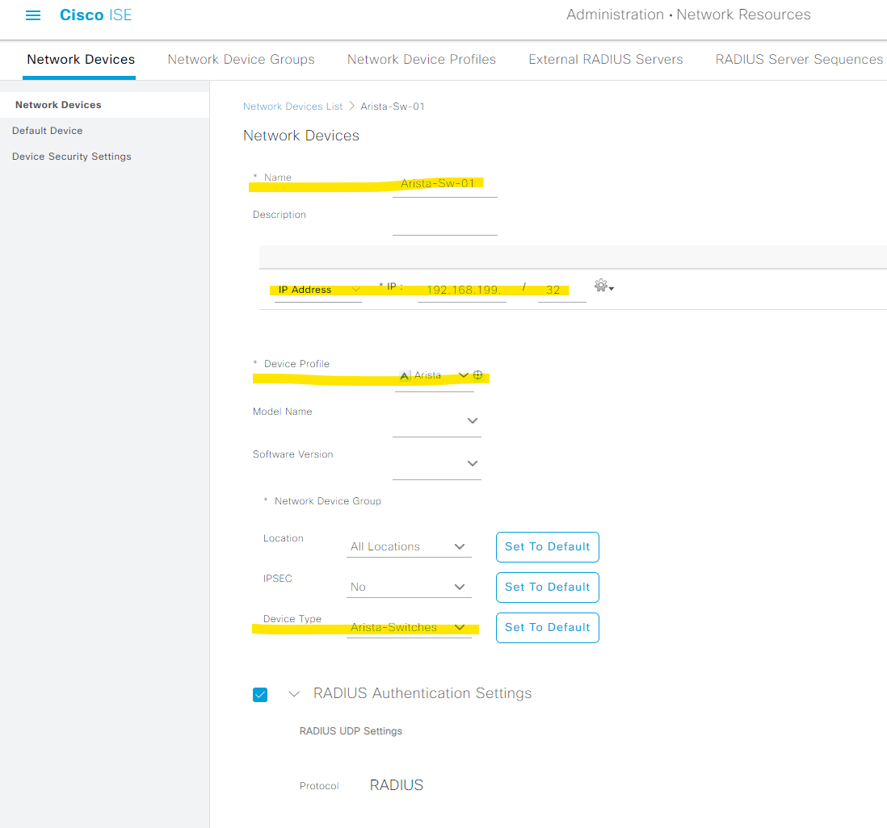This screenshot has height=828, width=887.
Task: Open the RADIUS Server Sequences tab
Action: [x=799, y=60]
